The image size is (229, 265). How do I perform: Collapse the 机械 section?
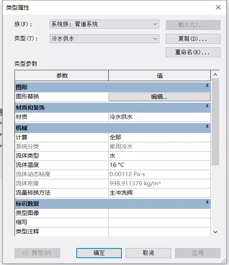point(207,127)
